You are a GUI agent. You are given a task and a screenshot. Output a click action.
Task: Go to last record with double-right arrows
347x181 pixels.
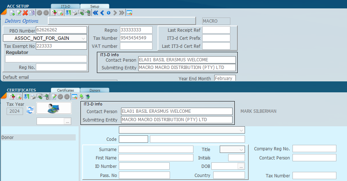pyautogui.click(x=121, y=13)
